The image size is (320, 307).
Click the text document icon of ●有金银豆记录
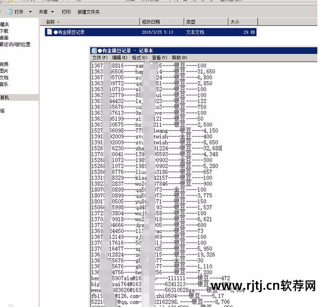49,32
